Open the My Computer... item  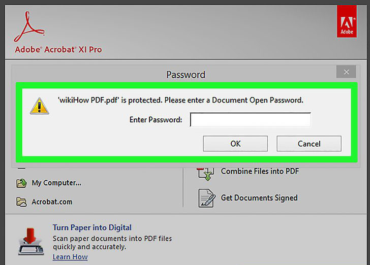point(56,183)
